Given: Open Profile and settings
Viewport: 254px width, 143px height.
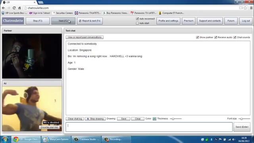Looking at the screenshot, I should [168, 21].
